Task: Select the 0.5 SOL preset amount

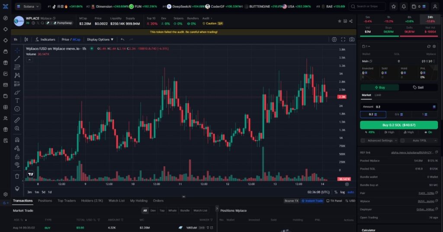Action: (399, 114)
